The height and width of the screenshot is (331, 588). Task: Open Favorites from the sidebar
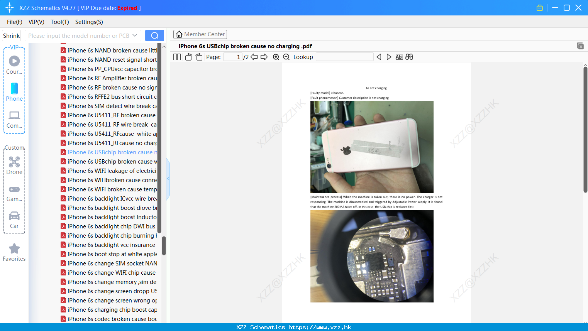(14, 252)
